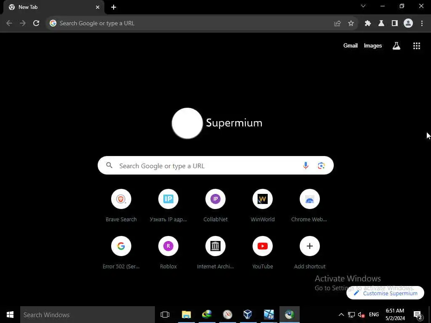Open Task View on taskbar
This screenshot has width=431, height=323.
point(165,315)
